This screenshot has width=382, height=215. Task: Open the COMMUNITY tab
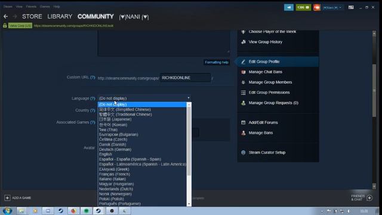(x=95, y=16)
